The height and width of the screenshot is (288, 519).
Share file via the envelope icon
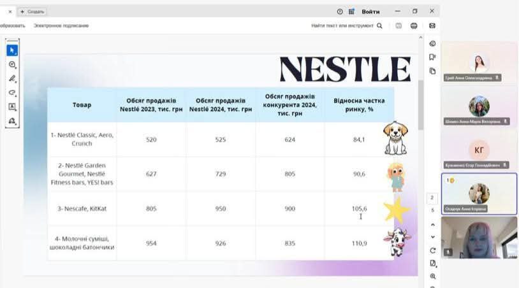click(x=432, y=25)
